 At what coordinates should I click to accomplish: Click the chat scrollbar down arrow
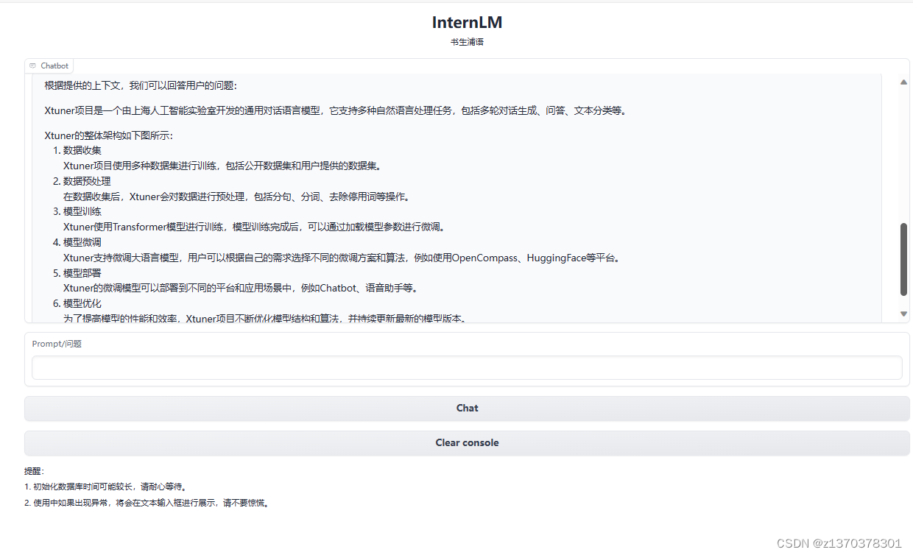tap(903, 314)
